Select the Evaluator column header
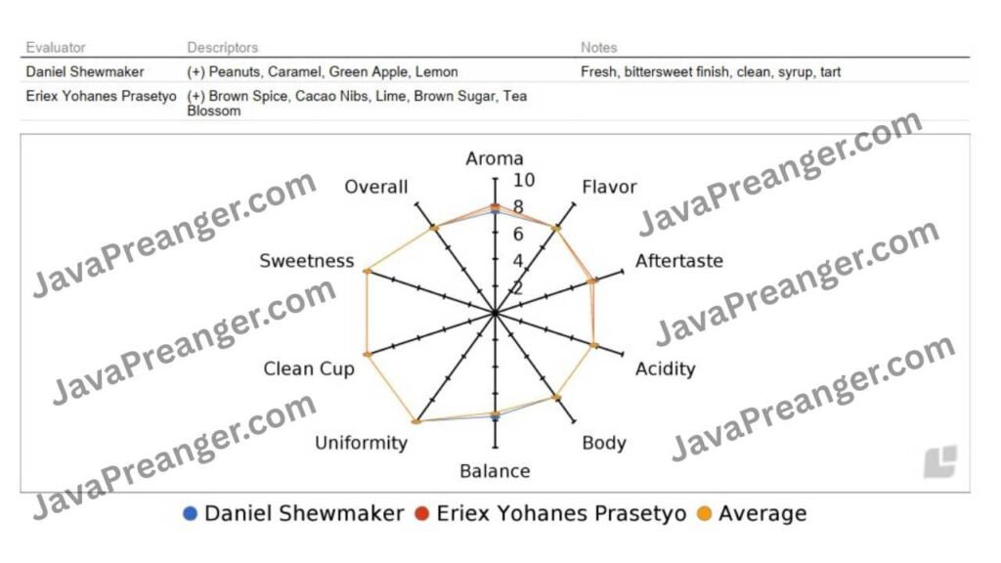The width and height of the screenshot is (1001, 563). (56, 48)
